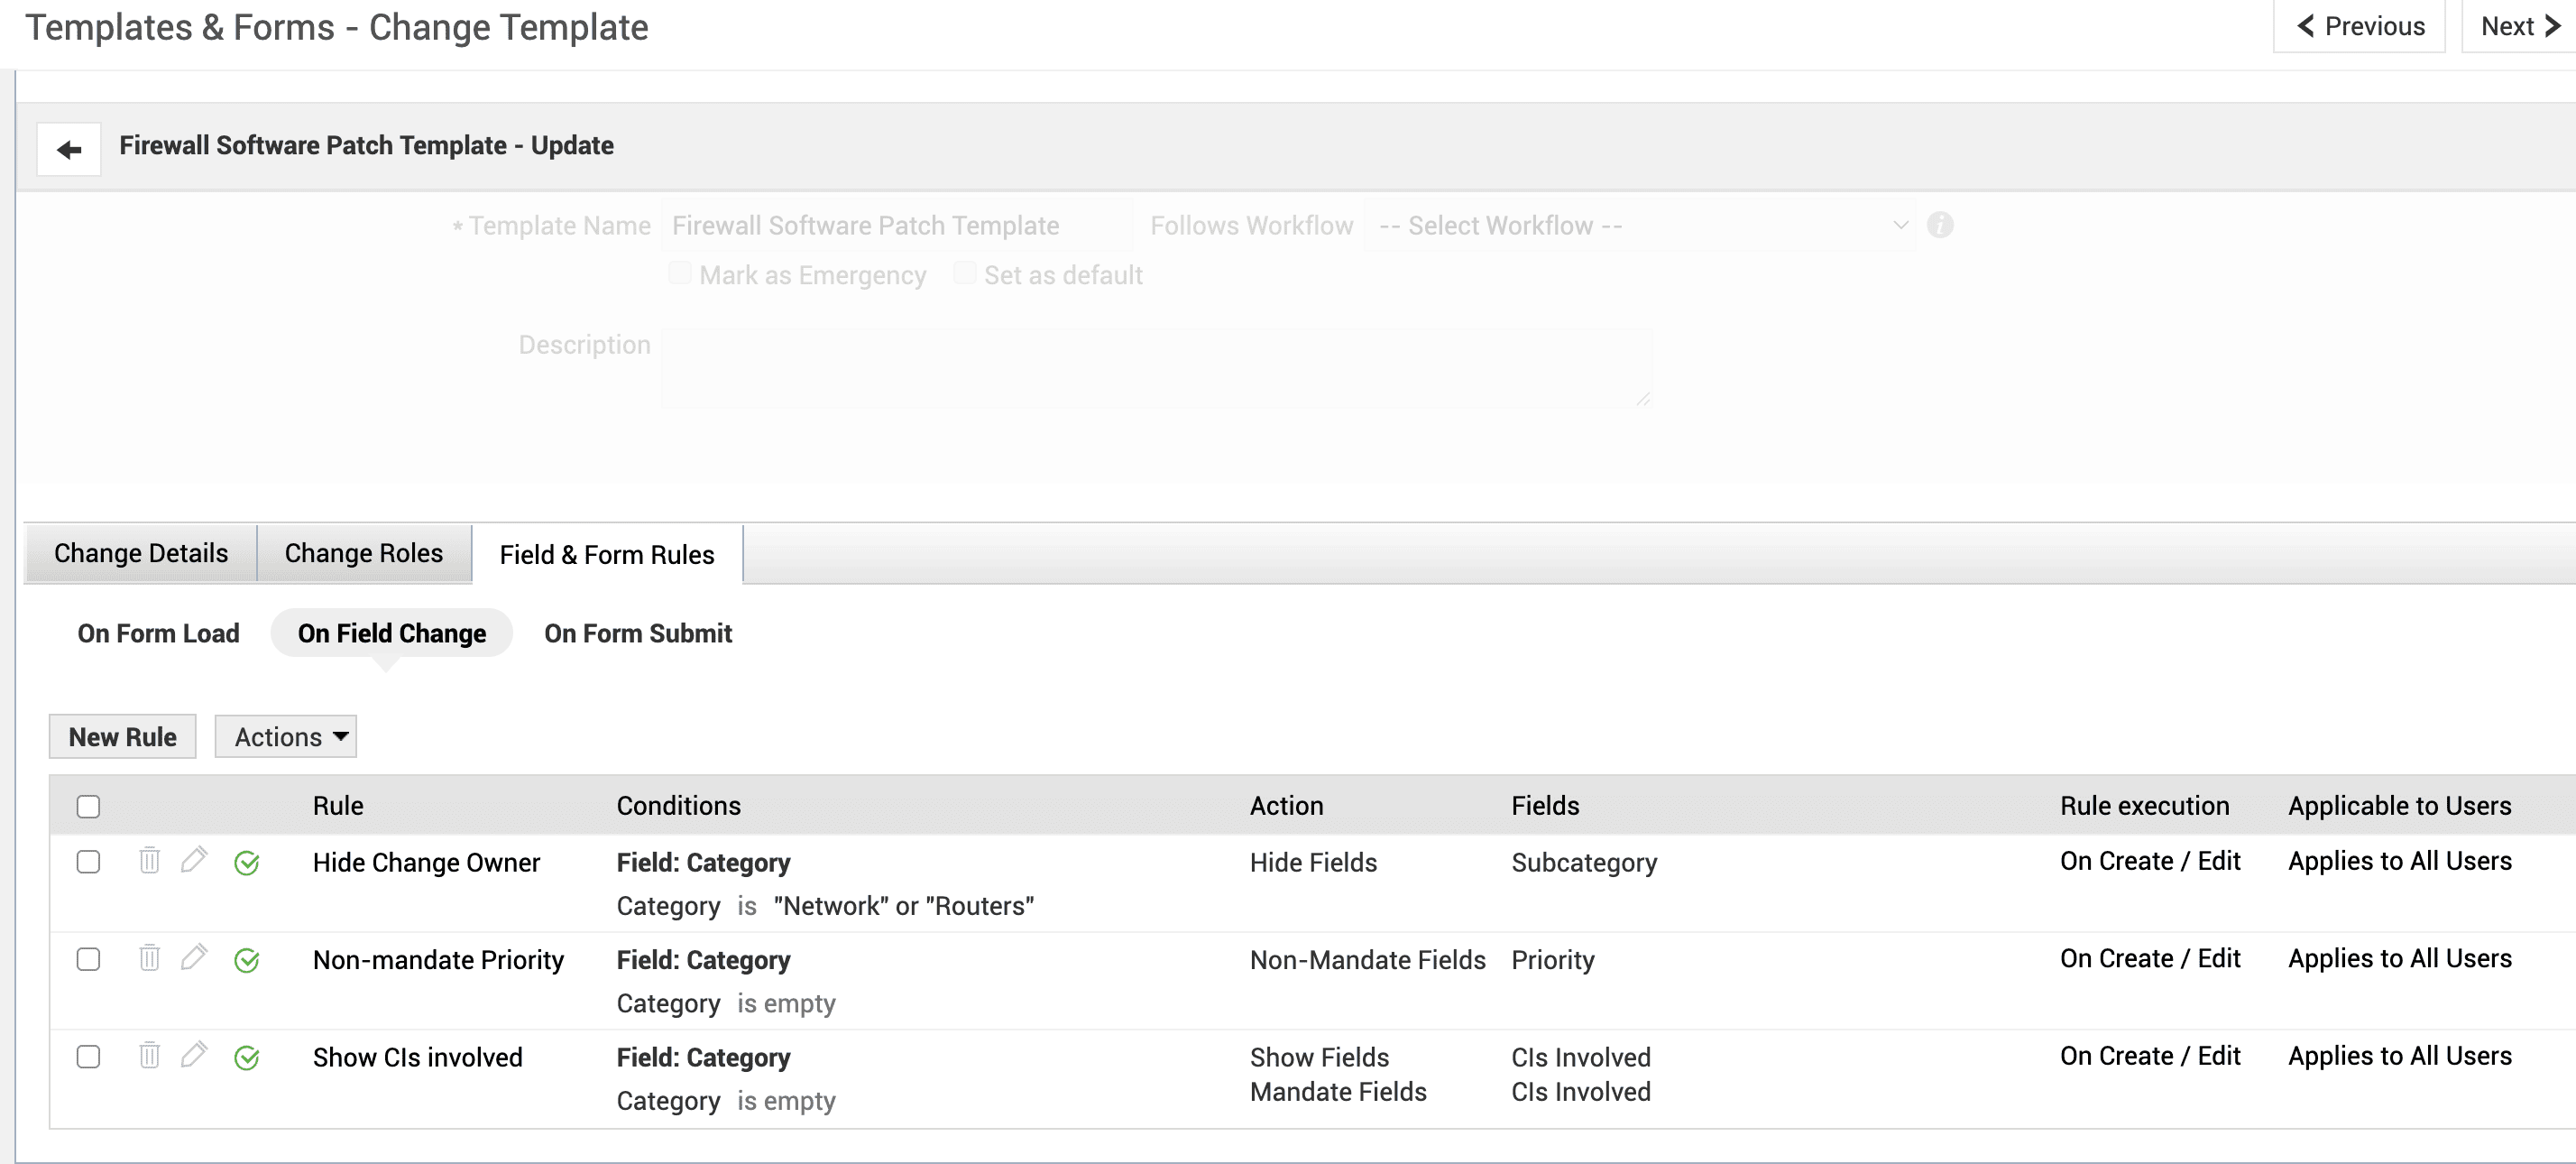Screen dimensions: 2576x1164
Task: Open the Actions dropdown
Action: click(285, 737)
